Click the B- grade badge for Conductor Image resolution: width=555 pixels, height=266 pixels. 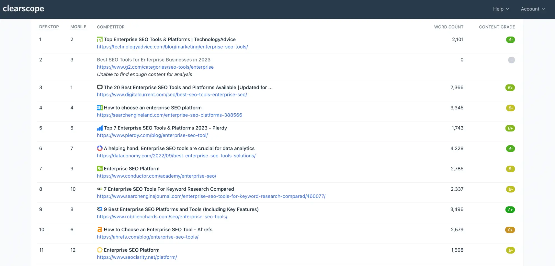pyautogui.click(x=510, y=169)
